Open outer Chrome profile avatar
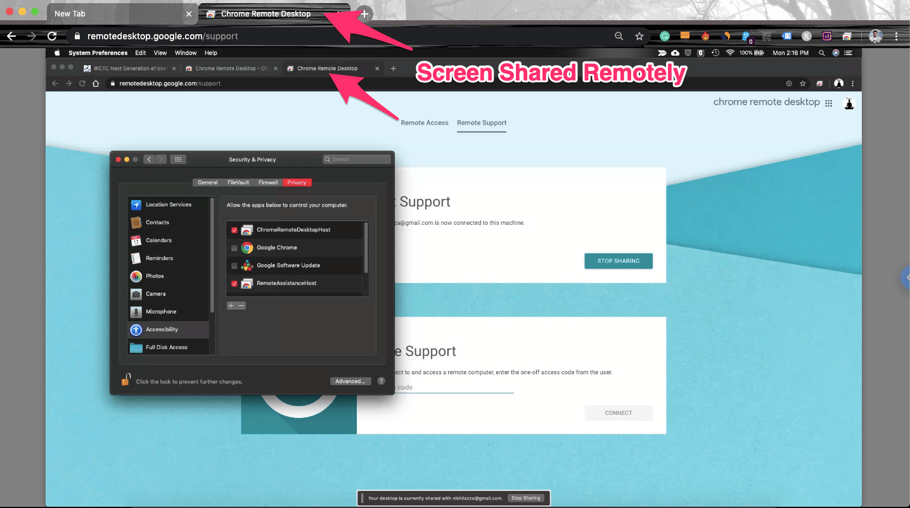This screenshot has height=508, width=910. tap(876, 36)
